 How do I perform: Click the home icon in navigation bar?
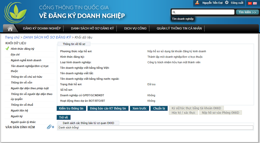[x=10, y=28]
